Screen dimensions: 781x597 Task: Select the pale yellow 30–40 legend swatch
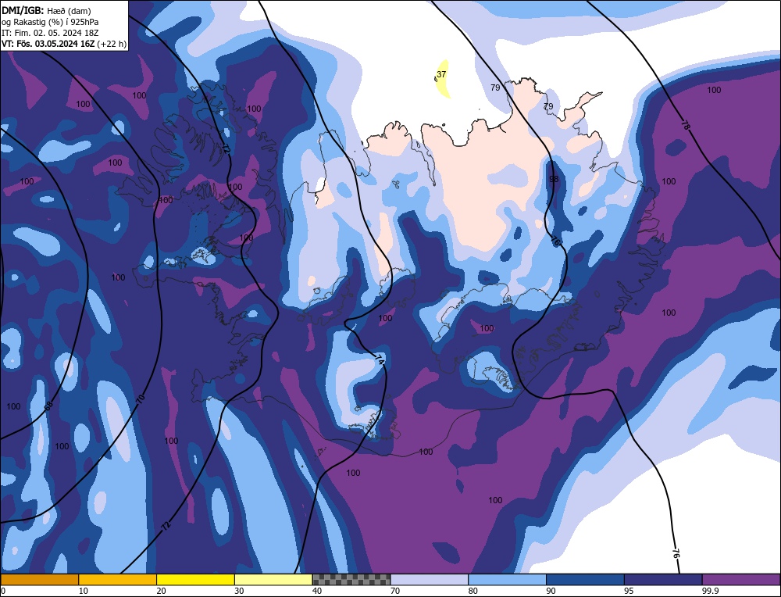[x=273, y=580]
